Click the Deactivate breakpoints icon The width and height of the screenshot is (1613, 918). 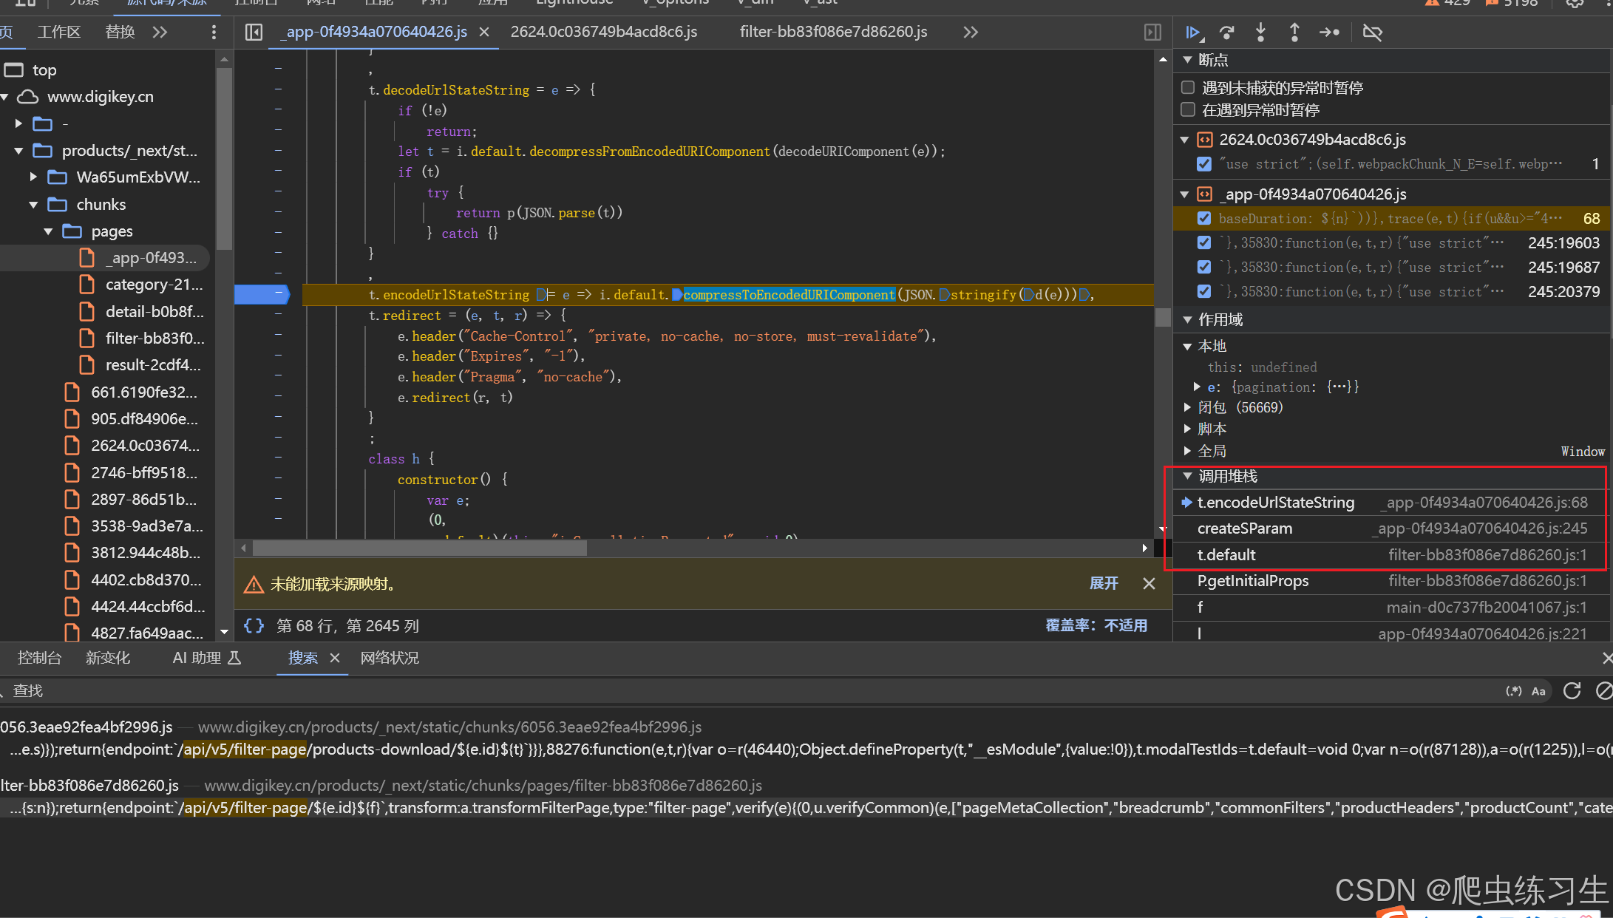click(1372, 33)
